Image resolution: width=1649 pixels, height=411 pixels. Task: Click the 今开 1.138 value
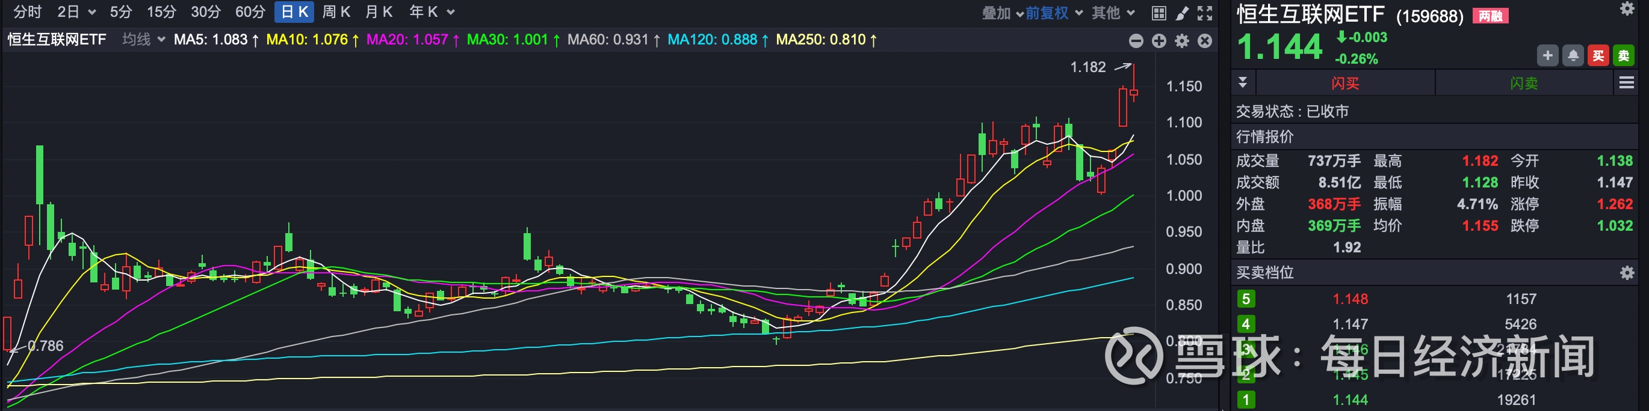tap(1615, 161)
